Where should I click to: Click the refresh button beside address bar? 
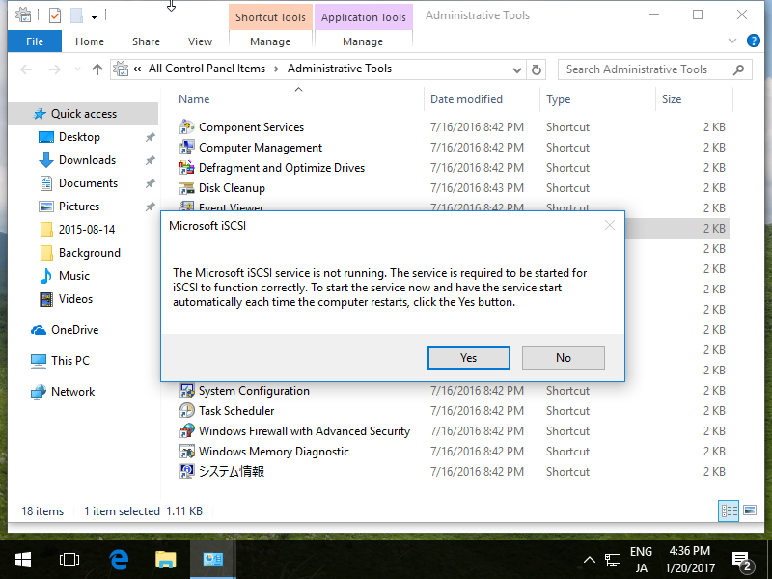[537, 69]
